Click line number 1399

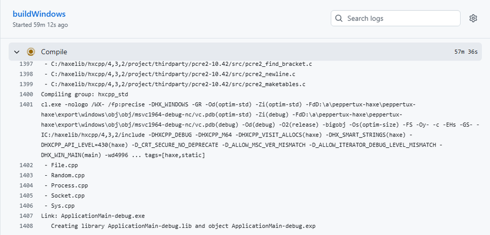coord(26,84)
